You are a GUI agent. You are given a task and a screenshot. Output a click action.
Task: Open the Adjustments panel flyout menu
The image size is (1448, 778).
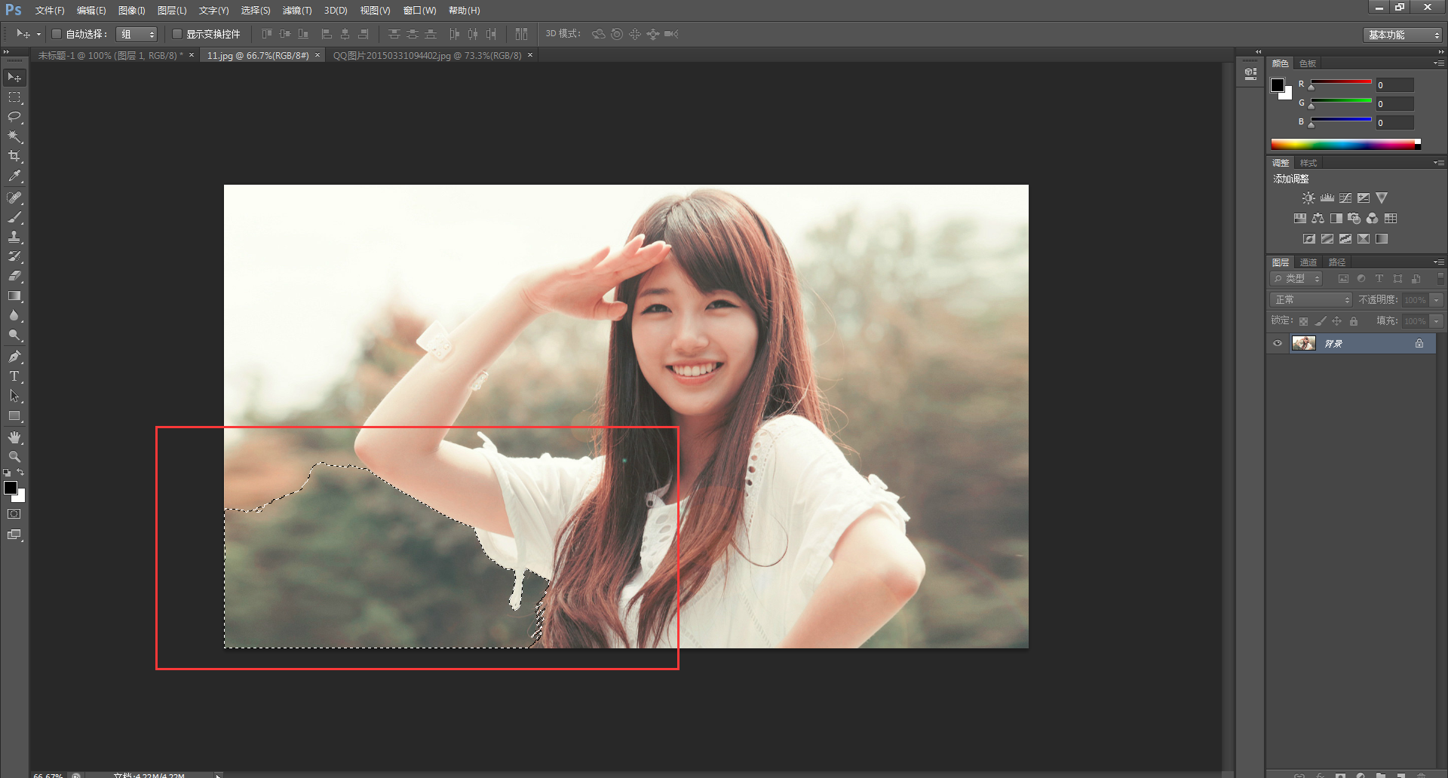point(1438,163)
